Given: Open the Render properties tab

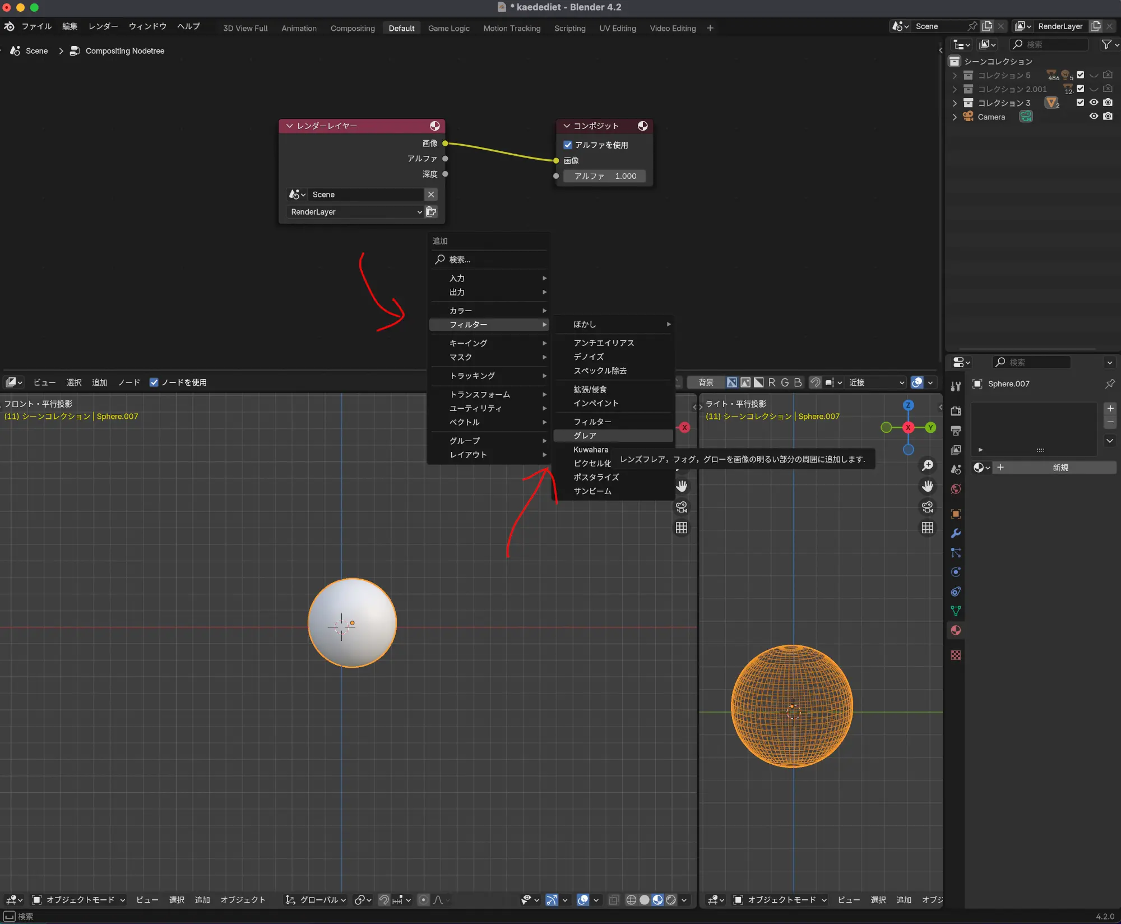Looking at the screenshot, I should pos(956,411).
